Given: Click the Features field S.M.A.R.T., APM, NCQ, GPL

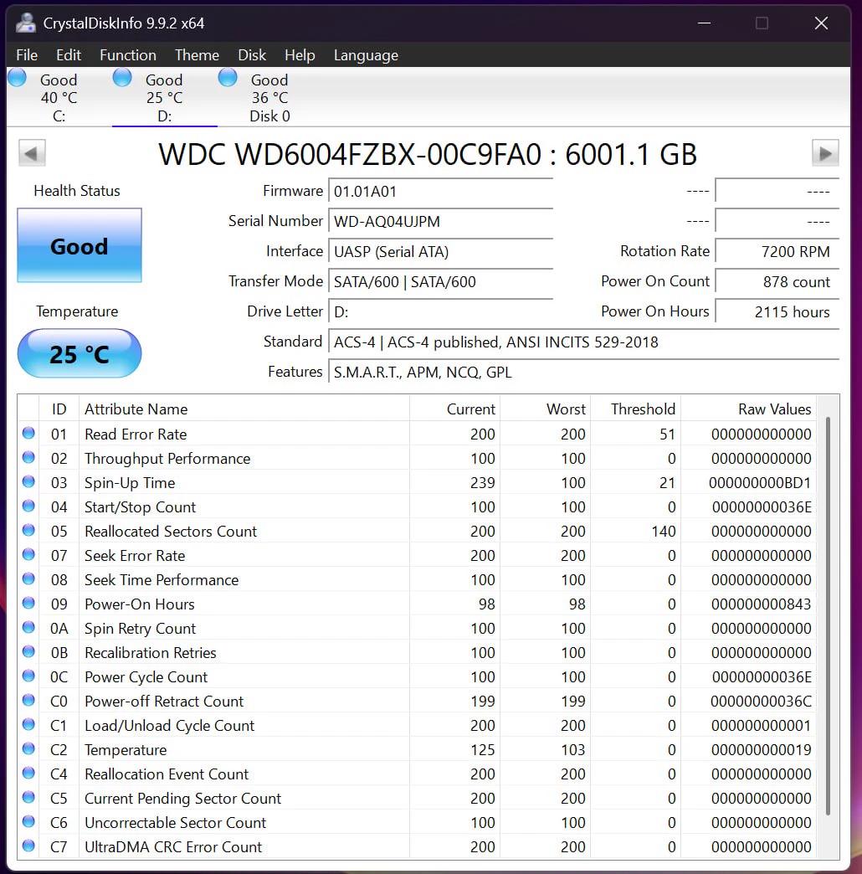Looking at the screenshot, I should click(583, 373).
